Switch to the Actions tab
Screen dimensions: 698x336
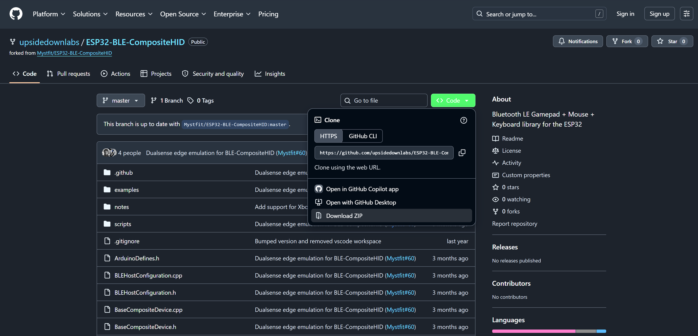click(x=115, y=74)
